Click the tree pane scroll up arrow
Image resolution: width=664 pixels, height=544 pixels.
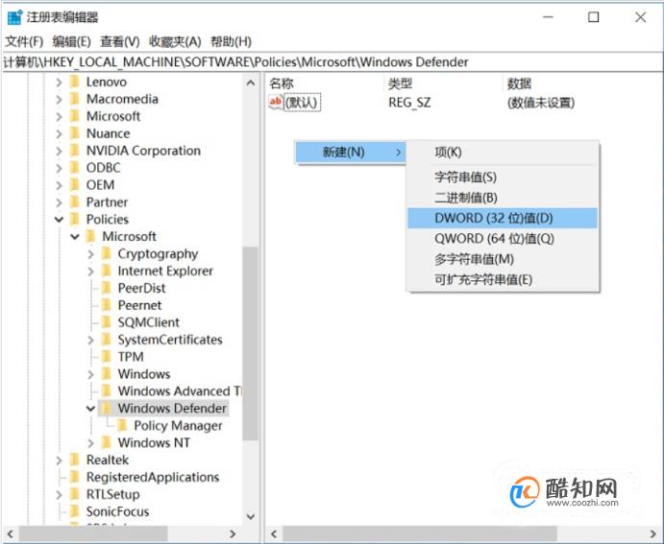[251, 83]
